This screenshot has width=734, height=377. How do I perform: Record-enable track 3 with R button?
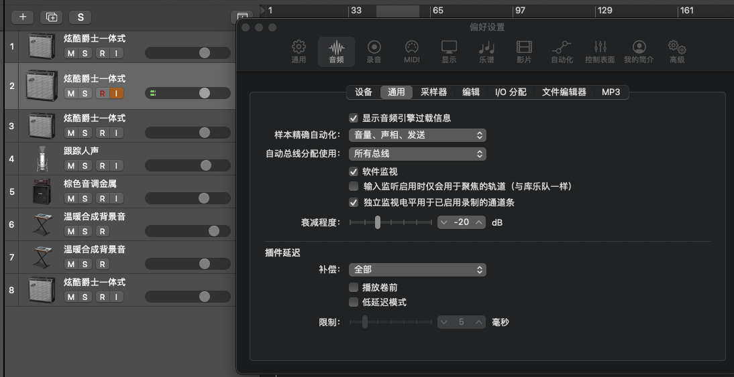[x=102, y=133]
